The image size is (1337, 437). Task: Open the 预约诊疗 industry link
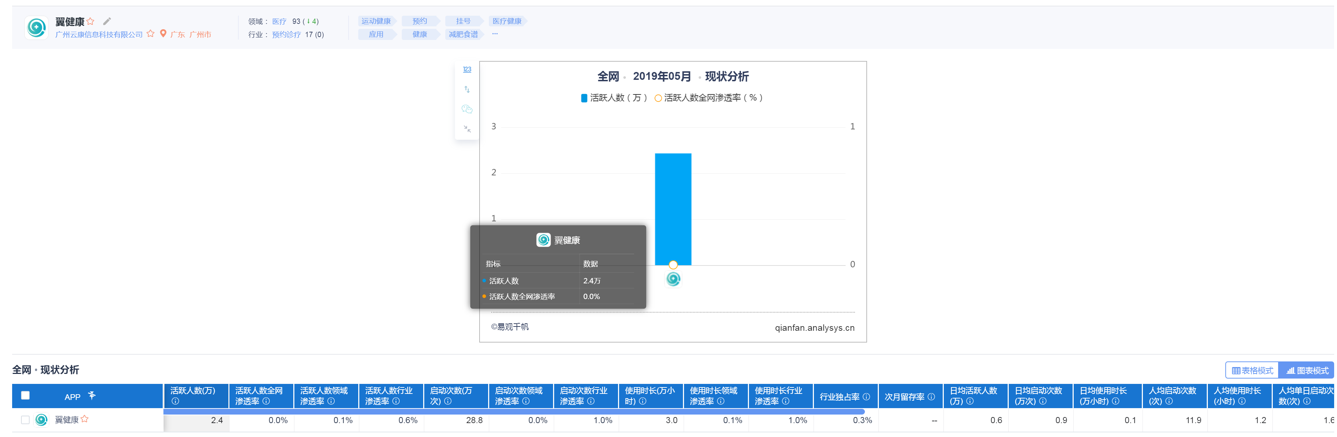click(287, 34)
